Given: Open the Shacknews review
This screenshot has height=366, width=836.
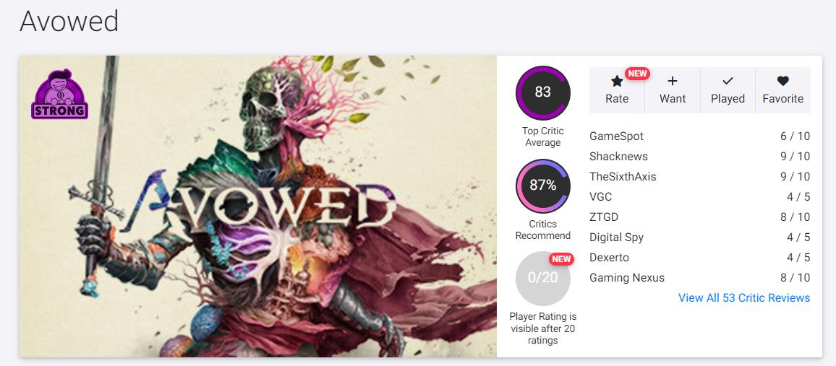Looking at the screenshot, I should pos(618,157).
